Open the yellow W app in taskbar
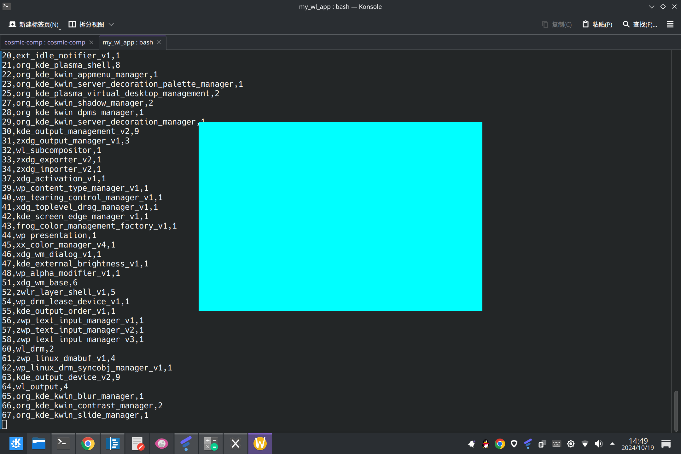Screen dimensions: 681x454 click(x=260, y=444)
